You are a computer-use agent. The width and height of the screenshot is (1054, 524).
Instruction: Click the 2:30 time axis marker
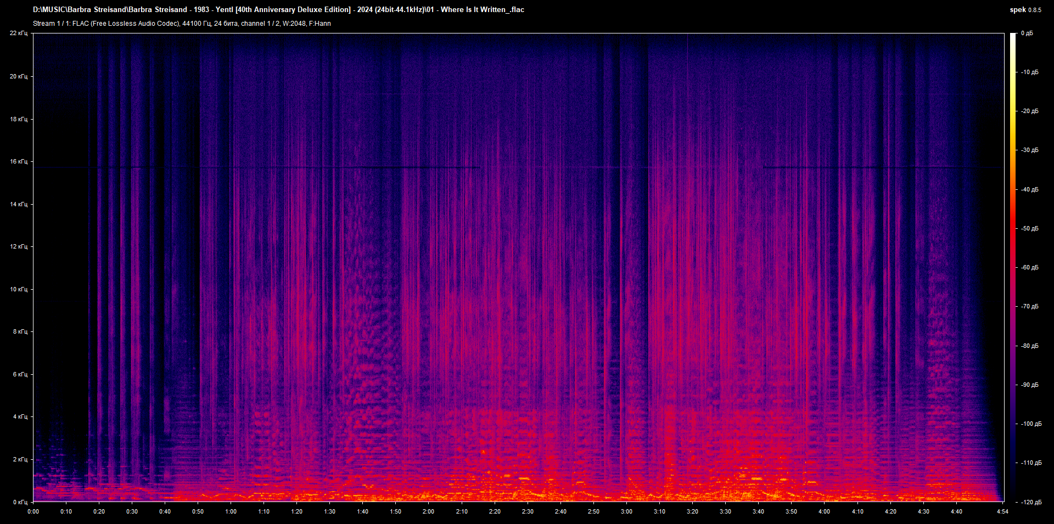coord(528,511)
